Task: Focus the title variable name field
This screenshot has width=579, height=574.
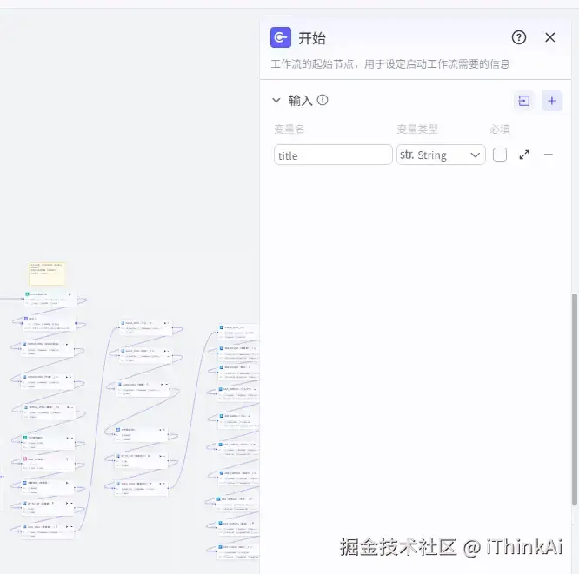Action: [x=333, y=155]
